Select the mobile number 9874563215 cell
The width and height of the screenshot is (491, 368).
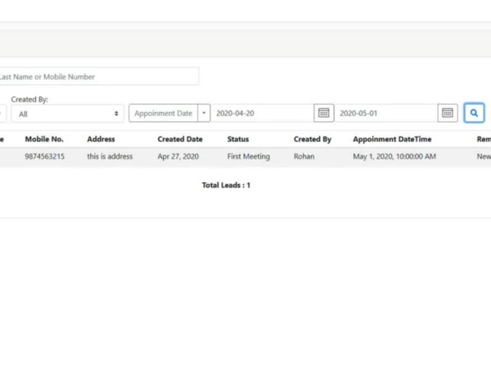(x=45, y=156)
